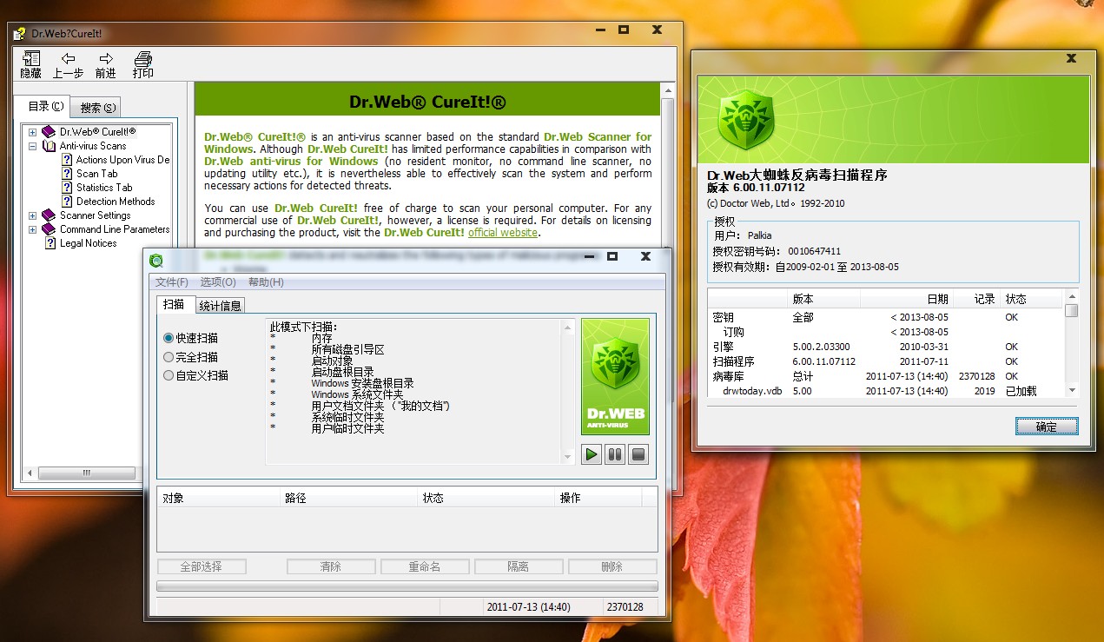This screenshot has width=1104, height=642.
Task: Expand Dr.Web CureIt! tree node
Action: click(32, 132)
